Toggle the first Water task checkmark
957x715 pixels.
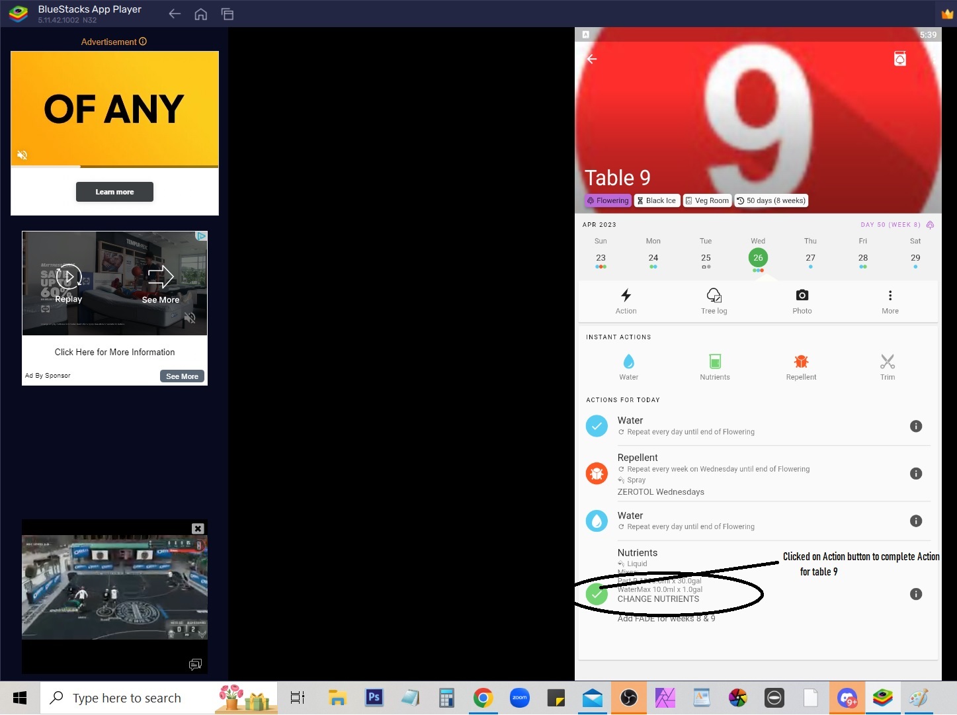(597, 426)
